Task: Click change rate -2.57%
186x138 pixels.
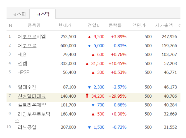Action: point(119,87)
